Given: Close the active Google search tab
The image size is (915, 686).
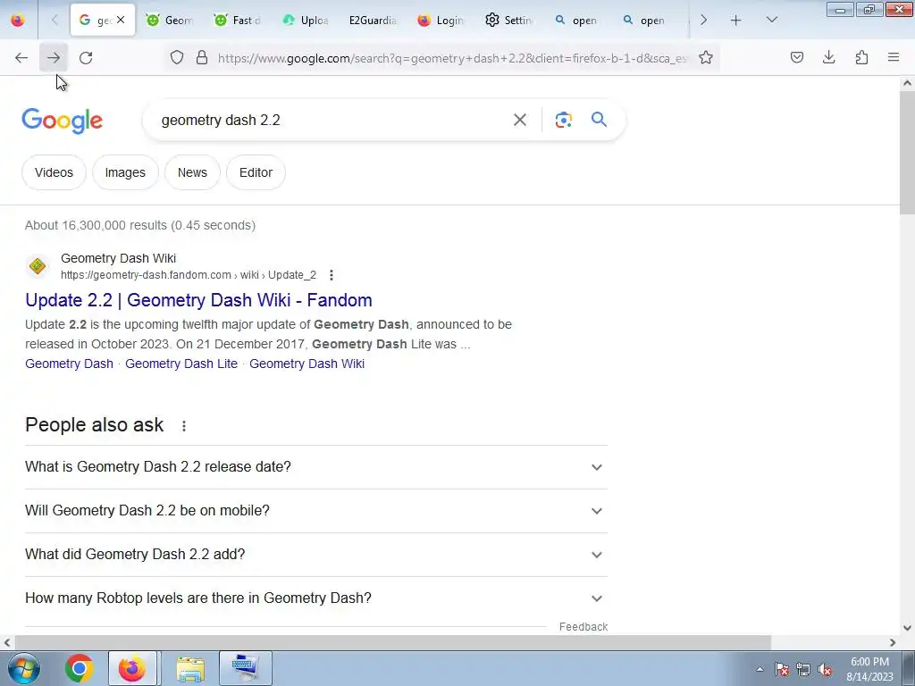Looking at the screenshot, I should [x=121, y=20].
